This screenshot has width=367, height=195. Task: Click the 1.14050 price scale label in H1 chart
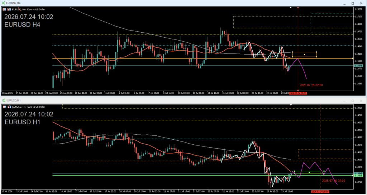pos(358,159)
